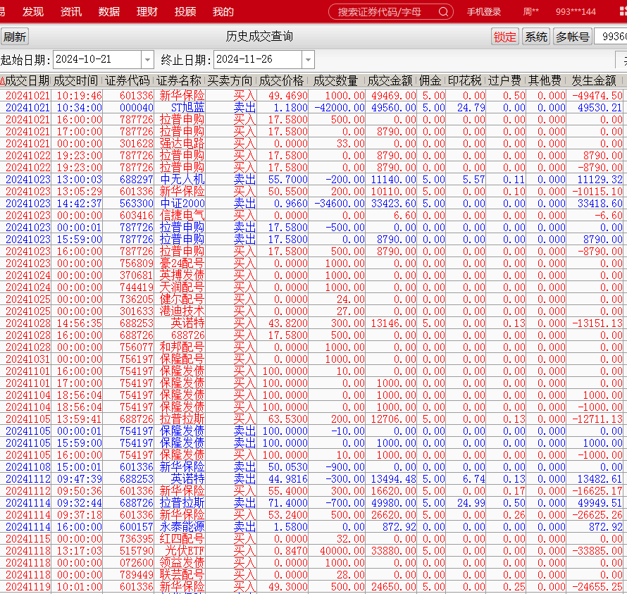Image resolution: width=627 pixels, height=594 pixels.
Task: Sort by 买卖方向 column header
Action: pos(230,81)
